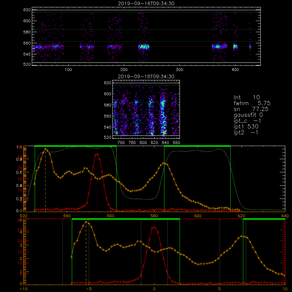Select the "ipt1 530" parameter line
The image size is (292, 292).
[246, 127]
